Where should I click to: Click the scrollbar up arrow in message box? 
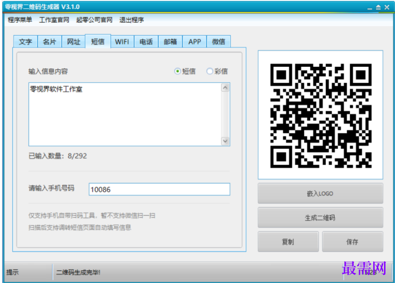pyautogui.click(x=225, y=88)
